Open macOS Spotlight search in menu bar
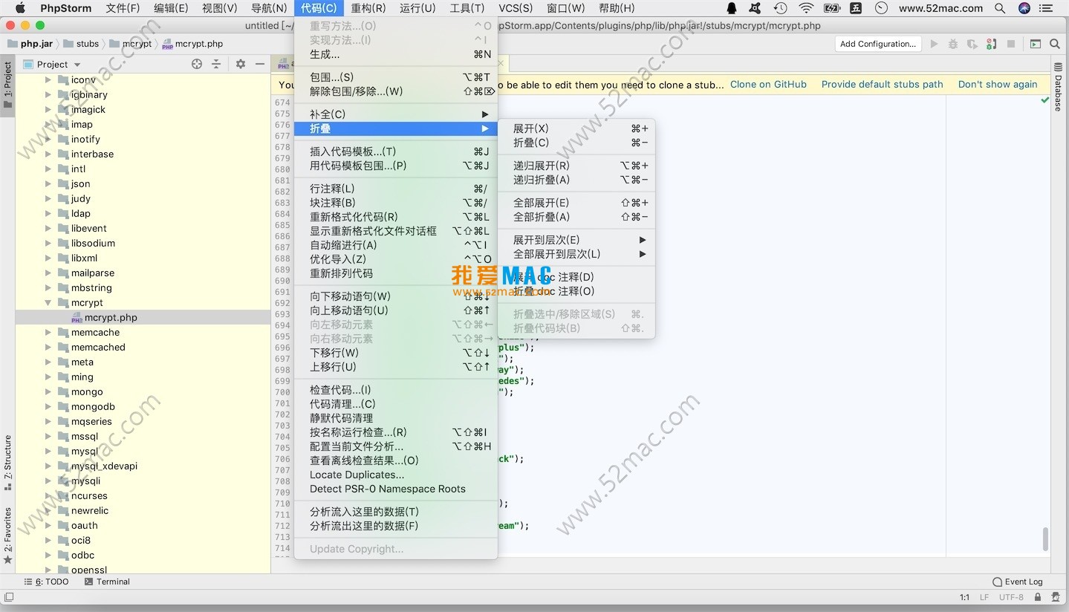Viewport: 1069px width, 612px height. (1000, 8)
